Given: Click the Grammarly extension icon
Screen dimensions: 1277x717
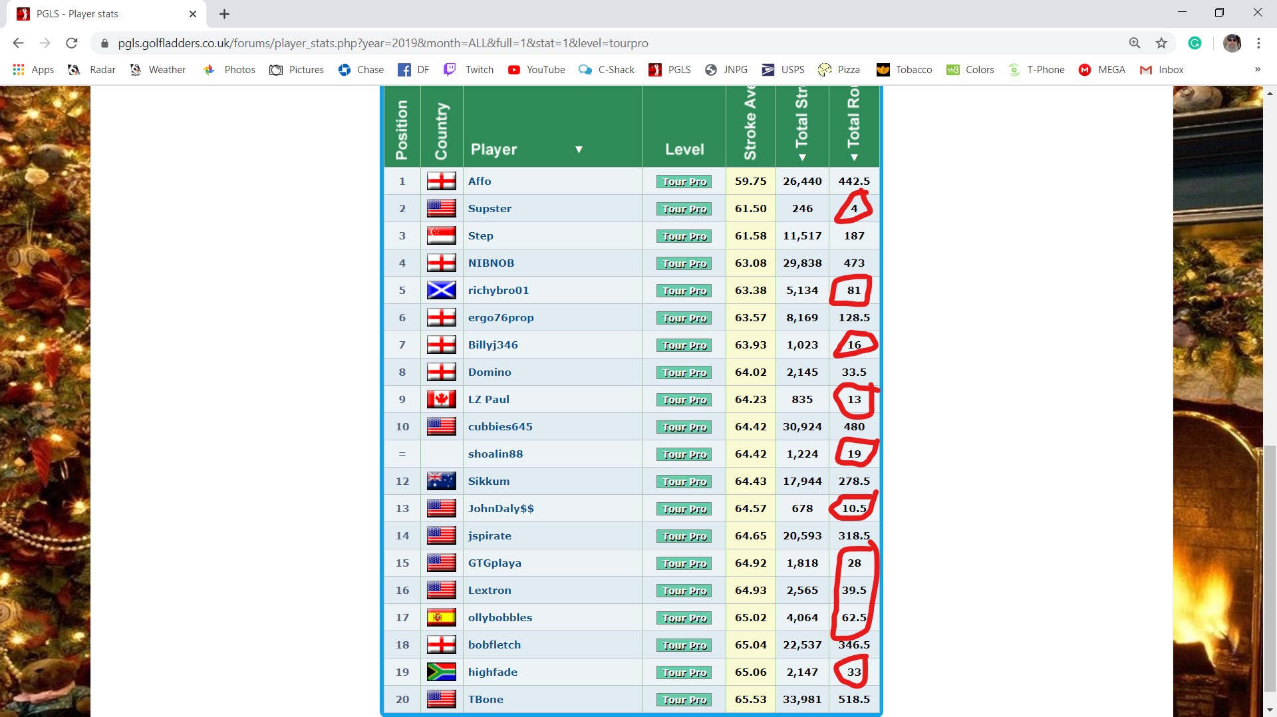Looking at the screenshot, I should coord(1195,43).
